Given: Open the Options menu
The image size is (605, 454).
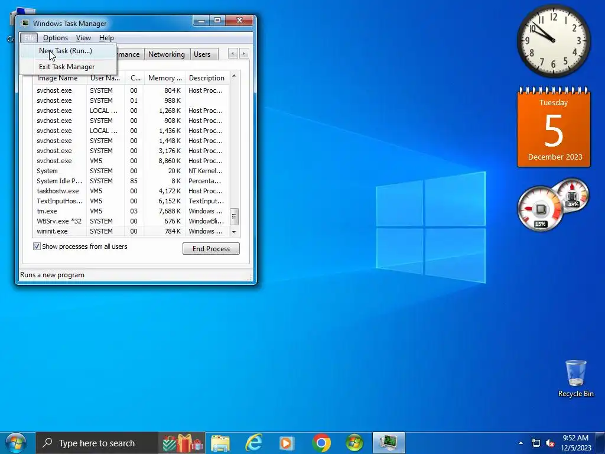Looking at the screenshot, I should (55, 38).
